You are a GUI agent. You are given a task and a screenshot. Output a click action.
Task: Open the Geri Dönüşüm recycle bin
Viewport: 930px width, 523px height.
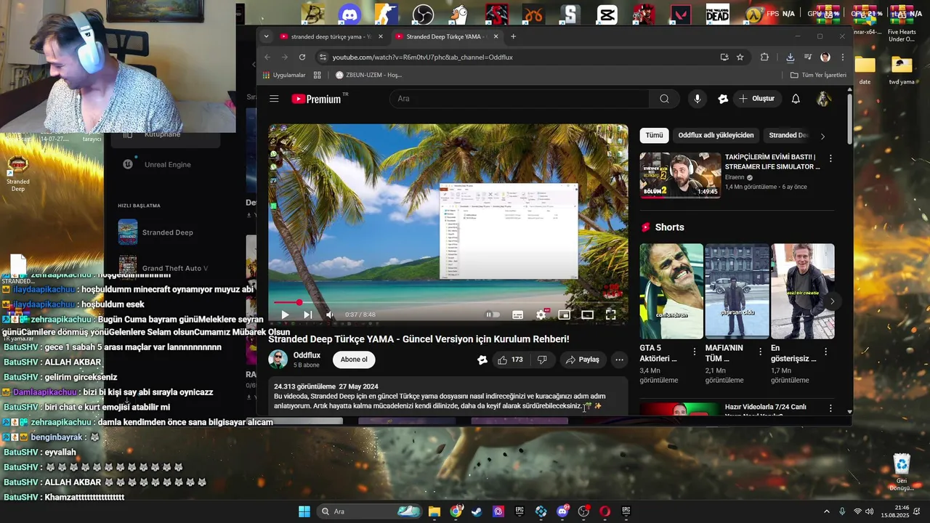click(902, 472)
